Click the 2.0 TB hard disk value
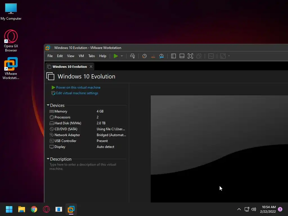The width and height of the screenshot is (288, 216). tap(101, 123)
